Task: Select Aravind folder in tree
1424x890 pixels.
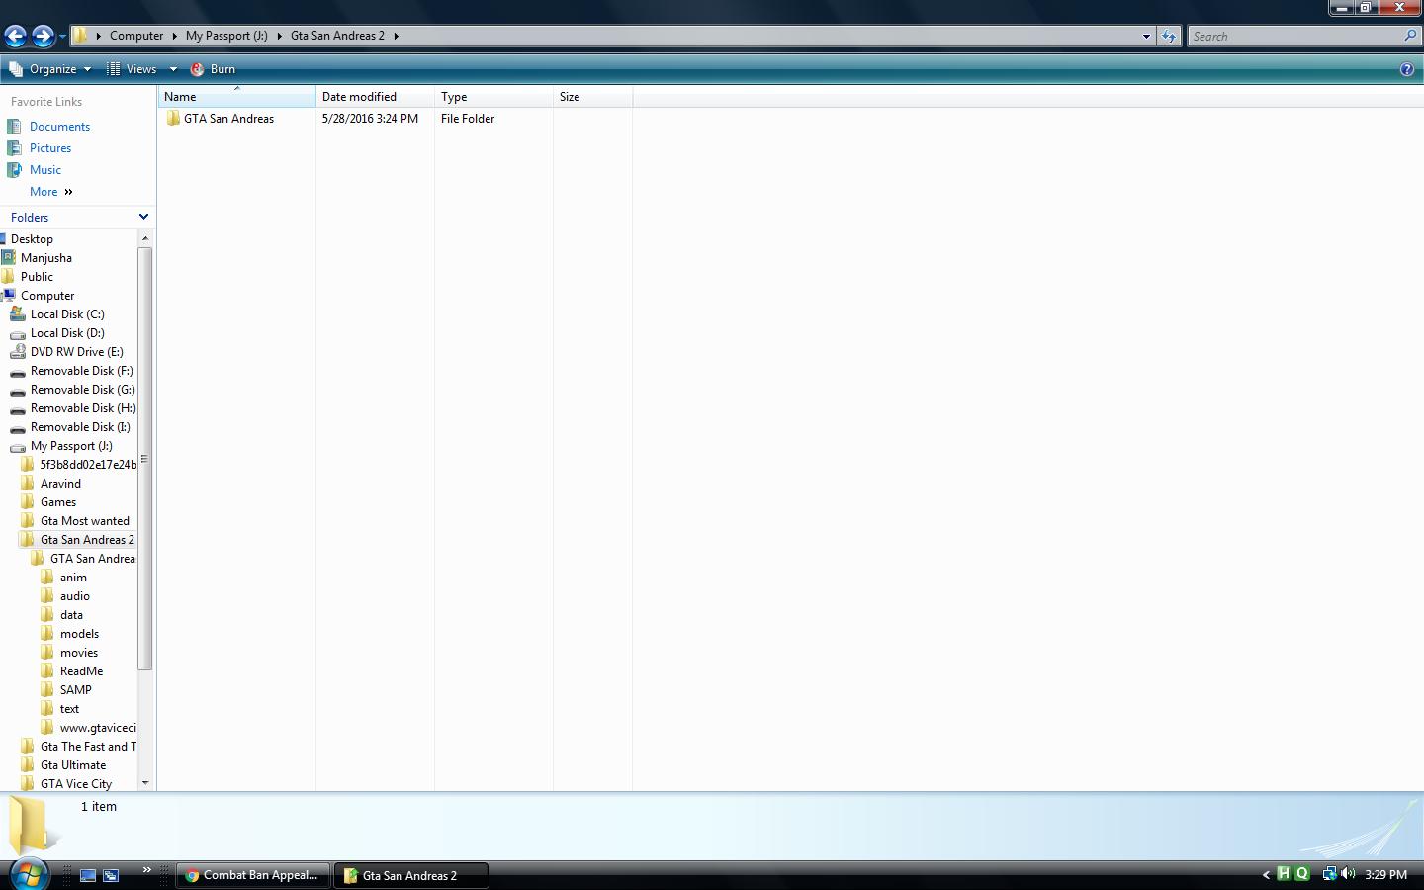Action: (x=60, y=484)
